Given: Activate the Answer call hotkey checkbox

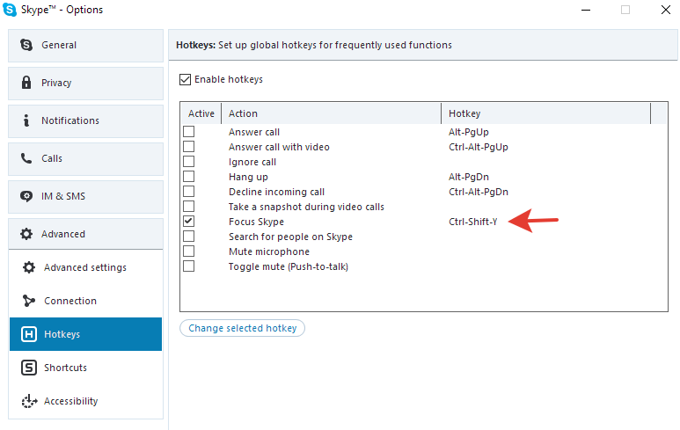Looking at the screenshot, I should pos(188,131).
